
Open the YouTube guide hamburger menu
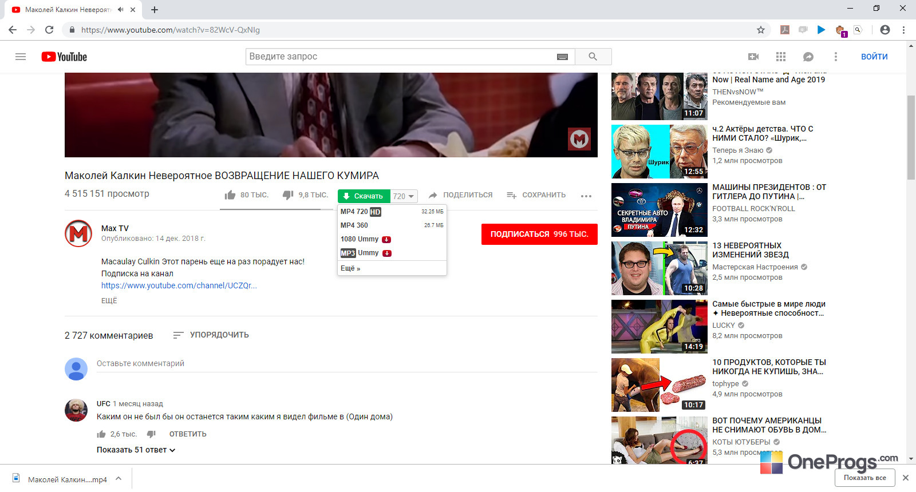(x=21, y=57)
